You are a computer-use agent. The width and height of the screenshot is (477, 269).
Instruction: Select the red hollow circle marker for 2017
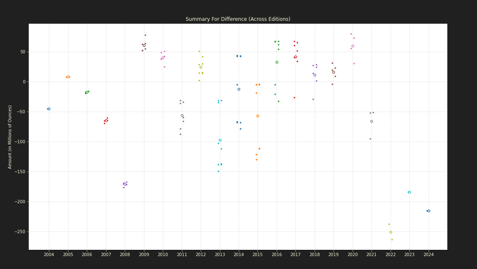point(296,57)
